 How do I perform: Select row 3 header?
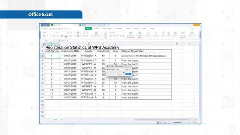[x=42, y=56]
